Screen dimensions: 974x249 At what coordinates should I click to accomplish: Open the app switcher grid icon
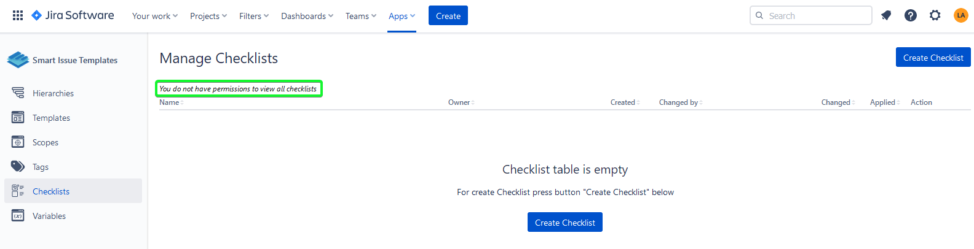coord(18,15)
